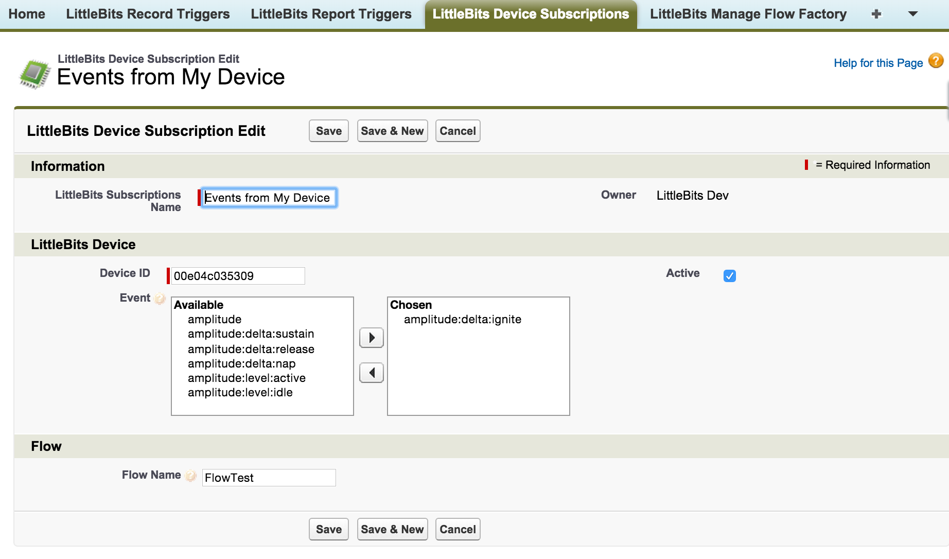Click the bottom Save & New button

[x=392, y=529]
